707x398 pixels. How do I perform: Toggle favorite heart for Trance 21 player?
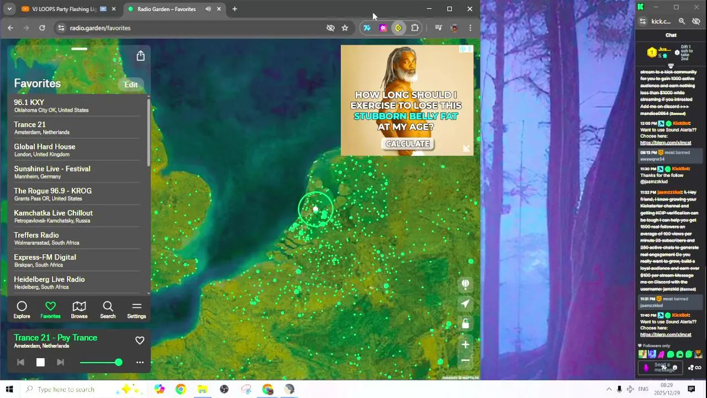pyautogui.click(x=140, y=341)
